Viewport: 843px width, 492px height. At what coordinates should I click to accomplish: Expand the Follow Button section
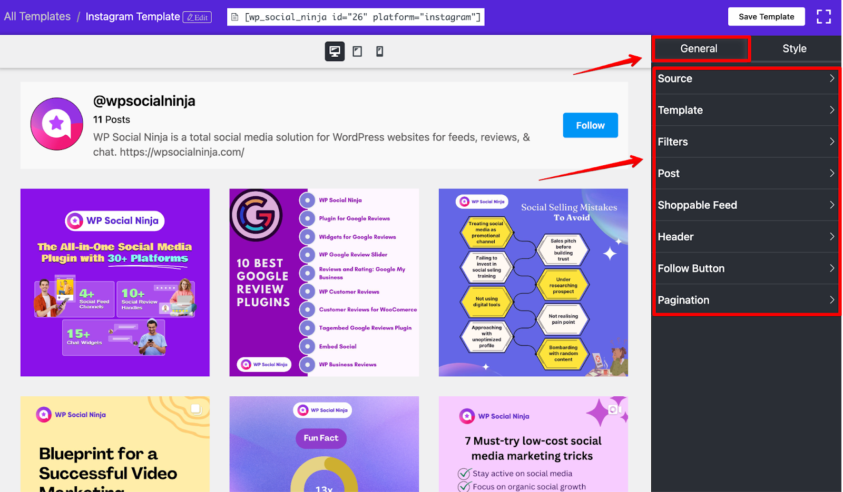[x=746, y=268]
